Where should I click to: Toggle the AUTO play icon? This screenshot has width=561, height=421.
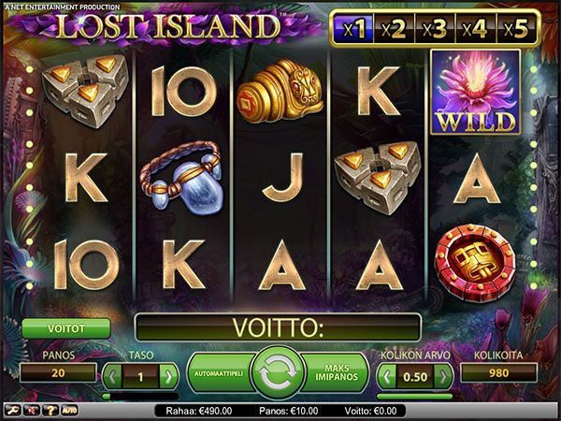click(x=69, y=411)
